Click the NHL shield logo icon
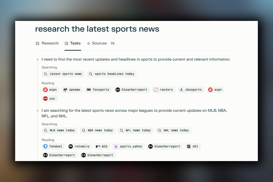Viewport: 273px width, 182px height. pos(189,147)
